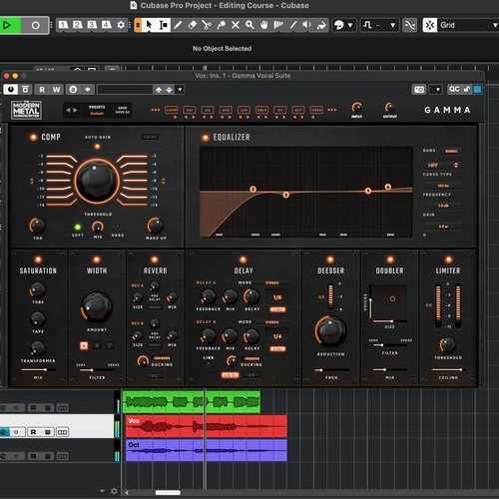Expand arrow beside track list gear
The image size is (499, 499).
pos(102,491)
